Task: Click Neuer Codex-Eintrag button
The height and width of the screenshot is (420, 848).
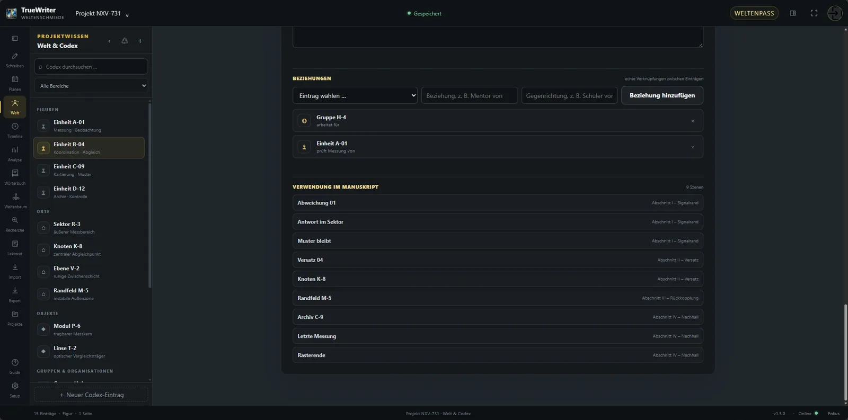Action: (x=91, y=395)
